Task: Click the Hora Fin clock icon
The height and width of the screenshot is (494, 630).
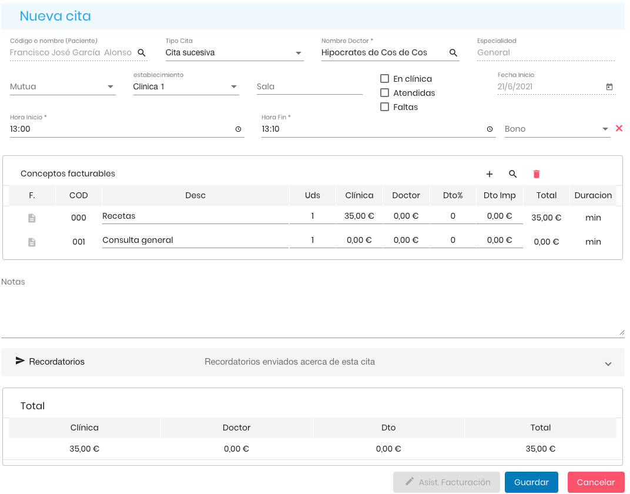Action: click(x=490, y=129)
